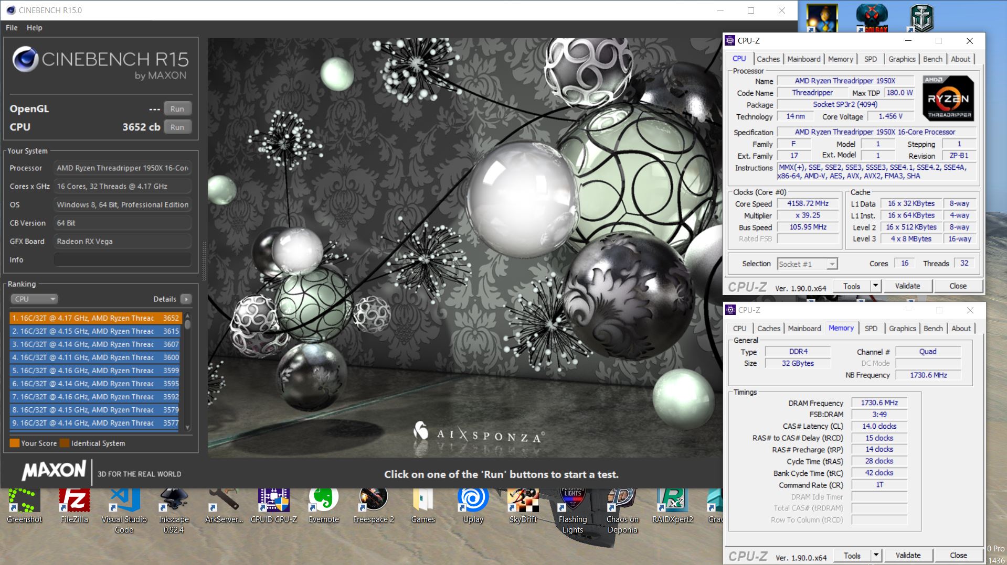Click the empty Info field in Your System

point(122,259)
